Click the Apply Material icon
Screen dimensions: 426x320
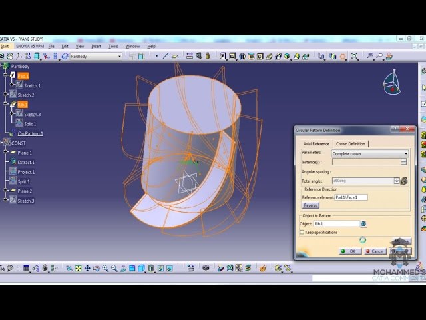tap(262, 269)
